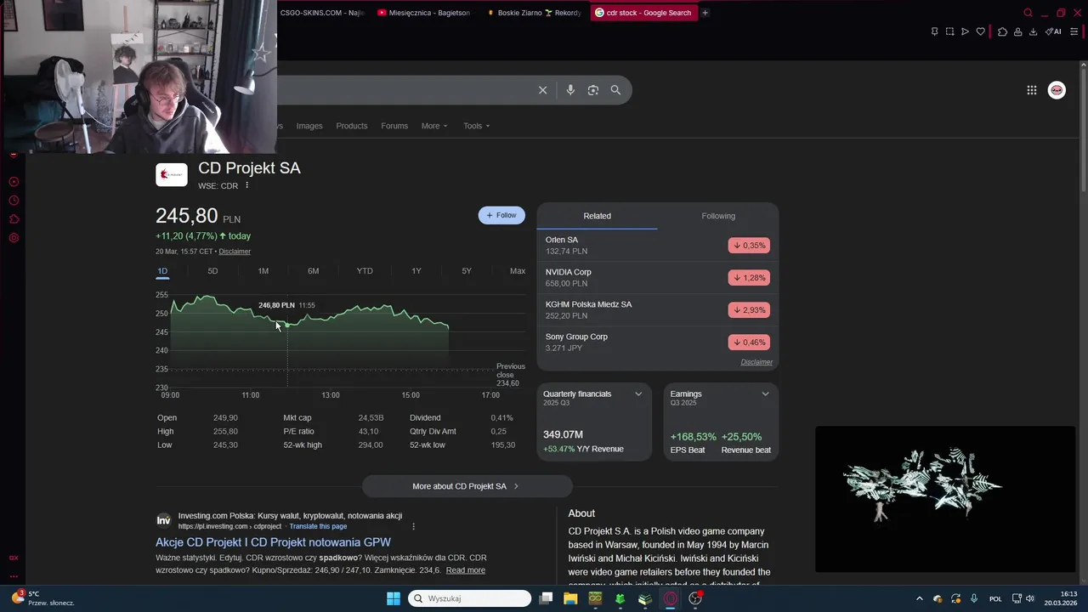Show browser downloads
Viewport: 1088px width, 612px height.
(x=1033, y=31)
